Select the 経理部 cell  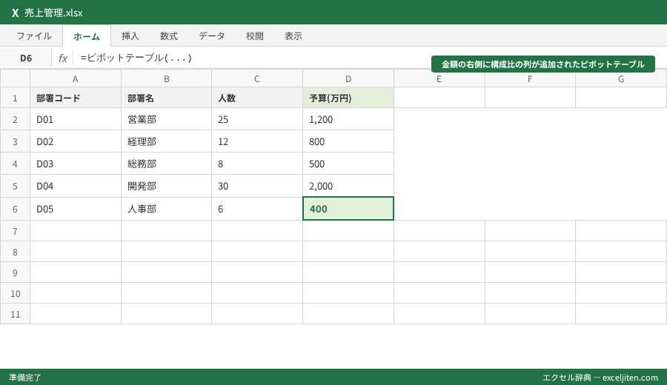tap(166, 141)
